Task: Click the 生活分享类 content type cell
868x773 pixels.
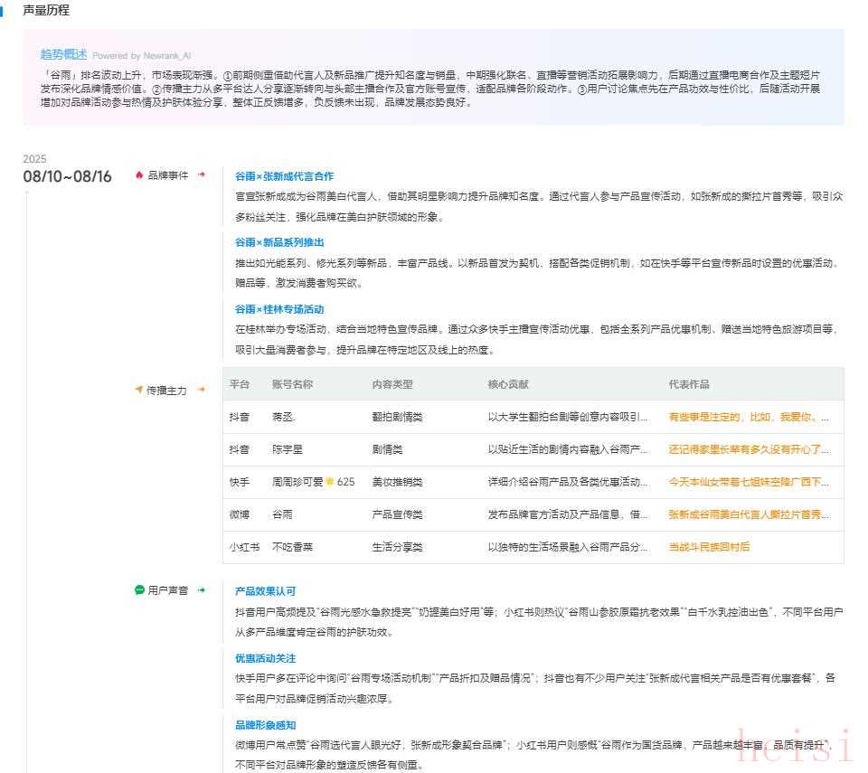Action: pyautogui.click(x=398, y=547)
